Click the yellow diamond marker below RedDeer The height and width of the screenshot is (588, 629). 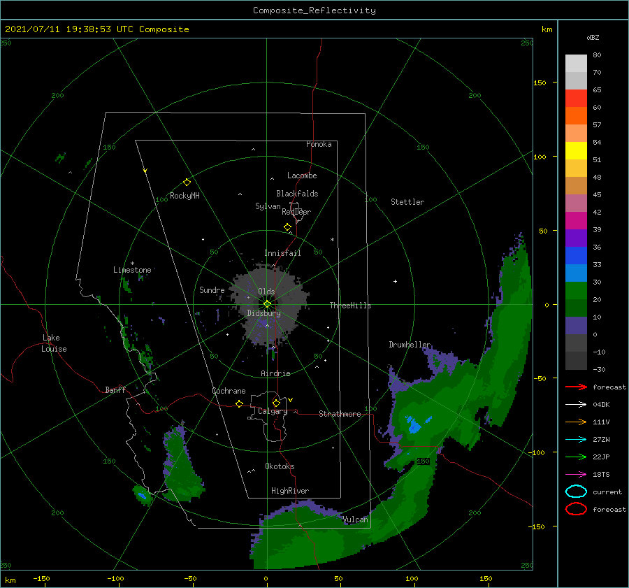click(x=287, y=227)
